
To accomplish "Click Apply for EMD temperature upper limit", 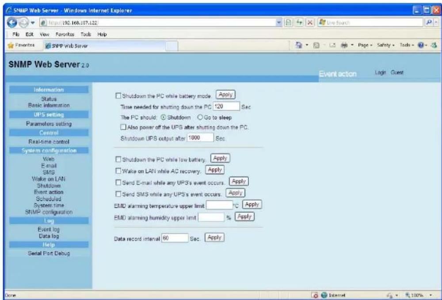I will click(252, 204).
